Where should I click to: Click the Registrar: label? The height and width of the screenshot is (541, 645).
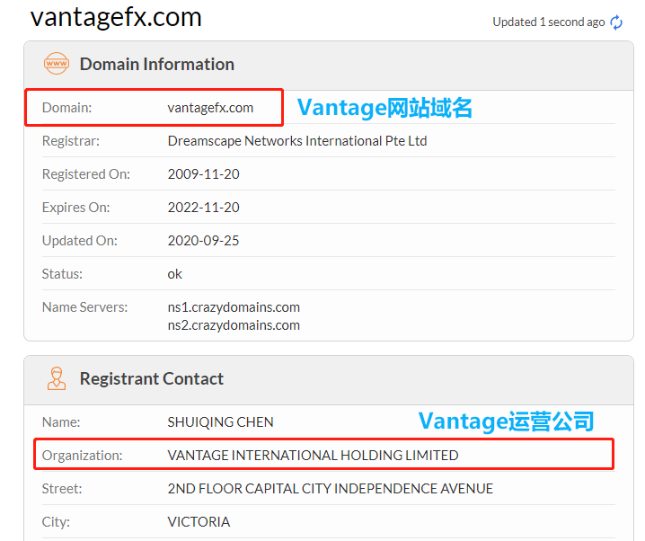(x=71, y=141)
